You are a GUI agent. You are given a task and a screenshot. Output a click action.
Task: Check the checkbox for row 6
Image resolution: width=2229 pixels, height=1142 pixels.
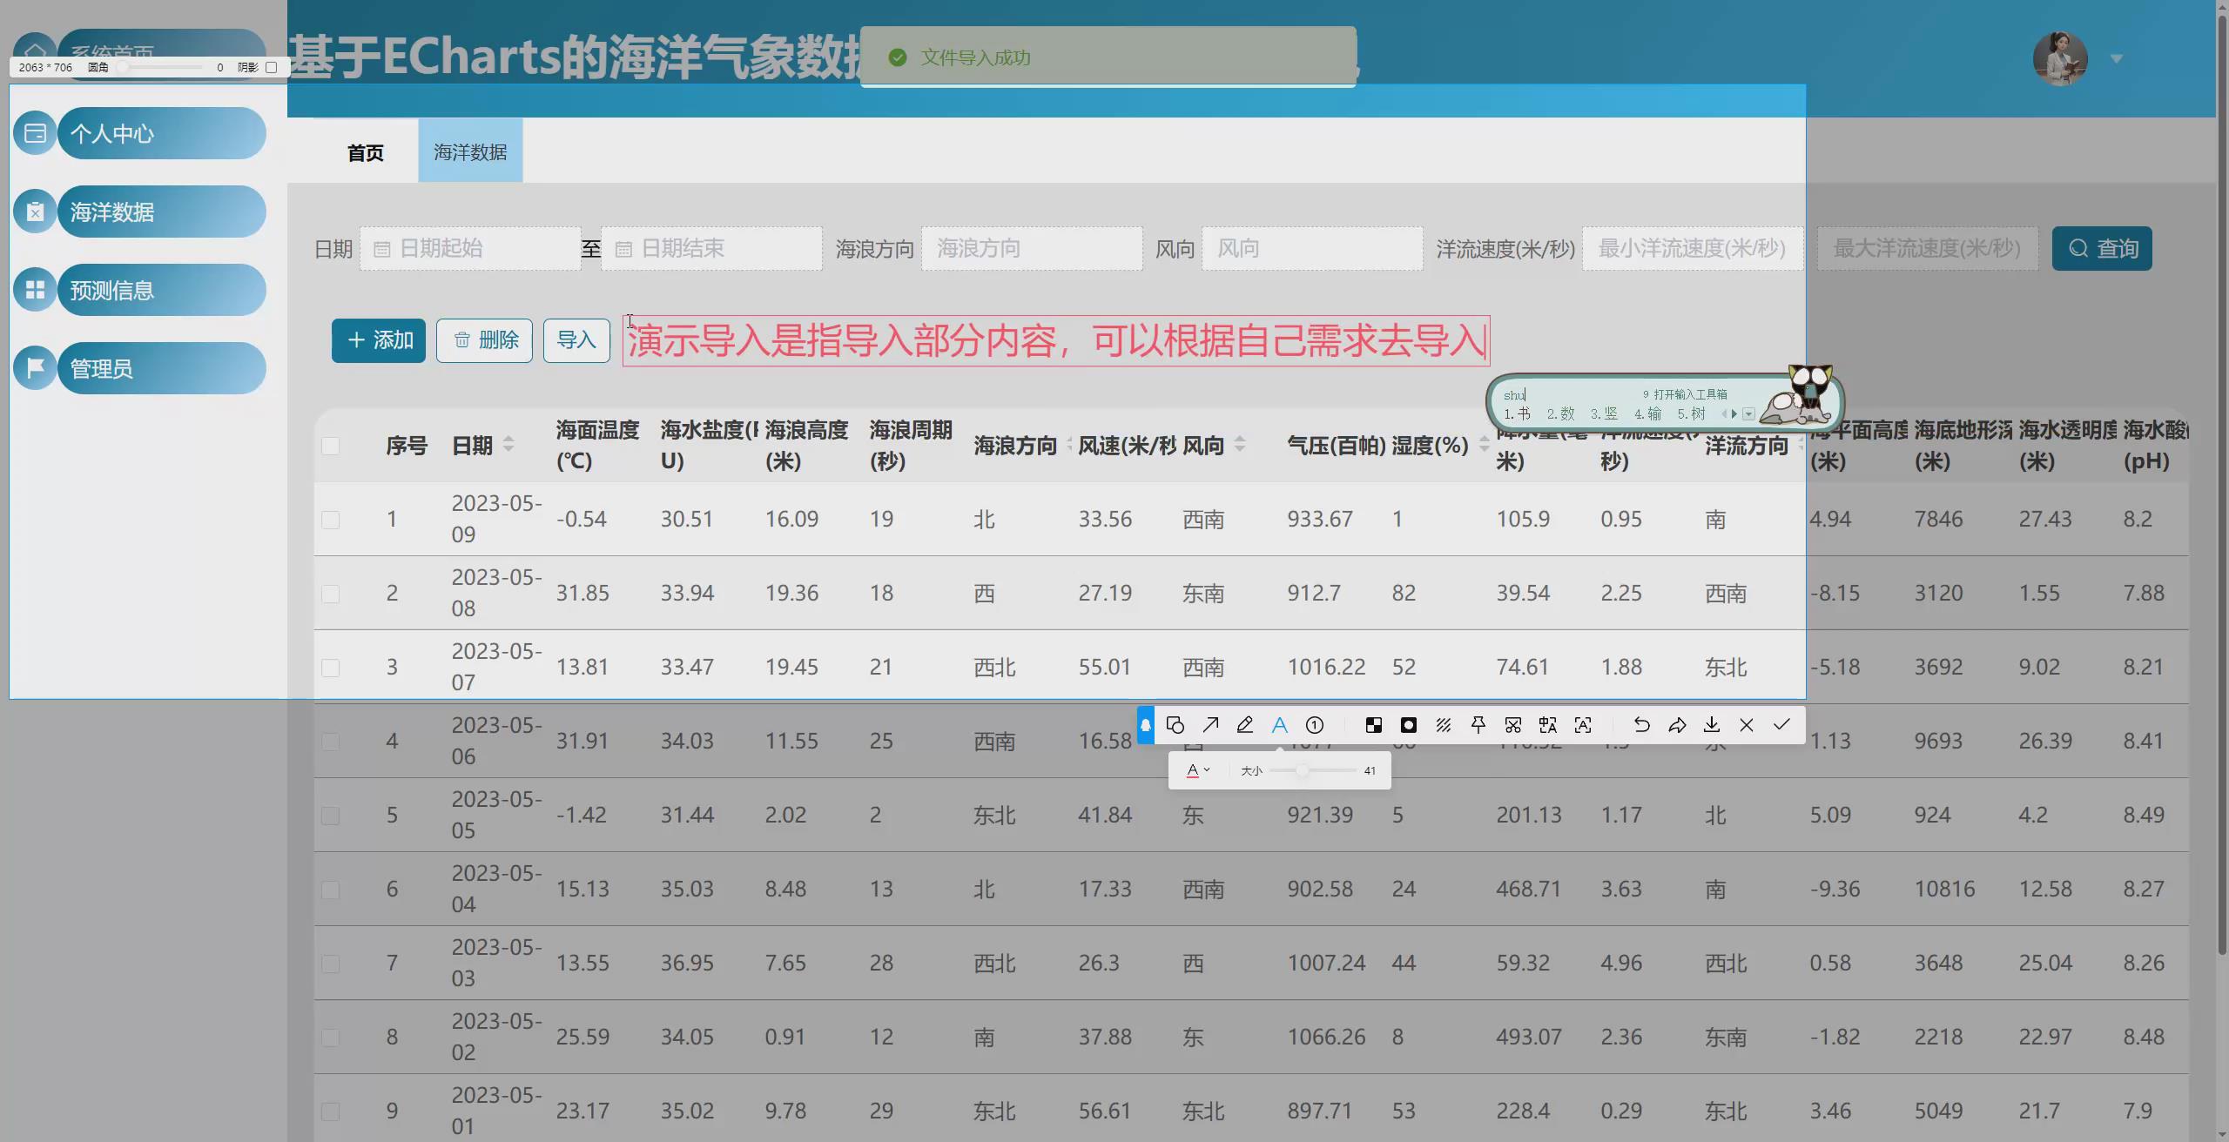point(330,890)
